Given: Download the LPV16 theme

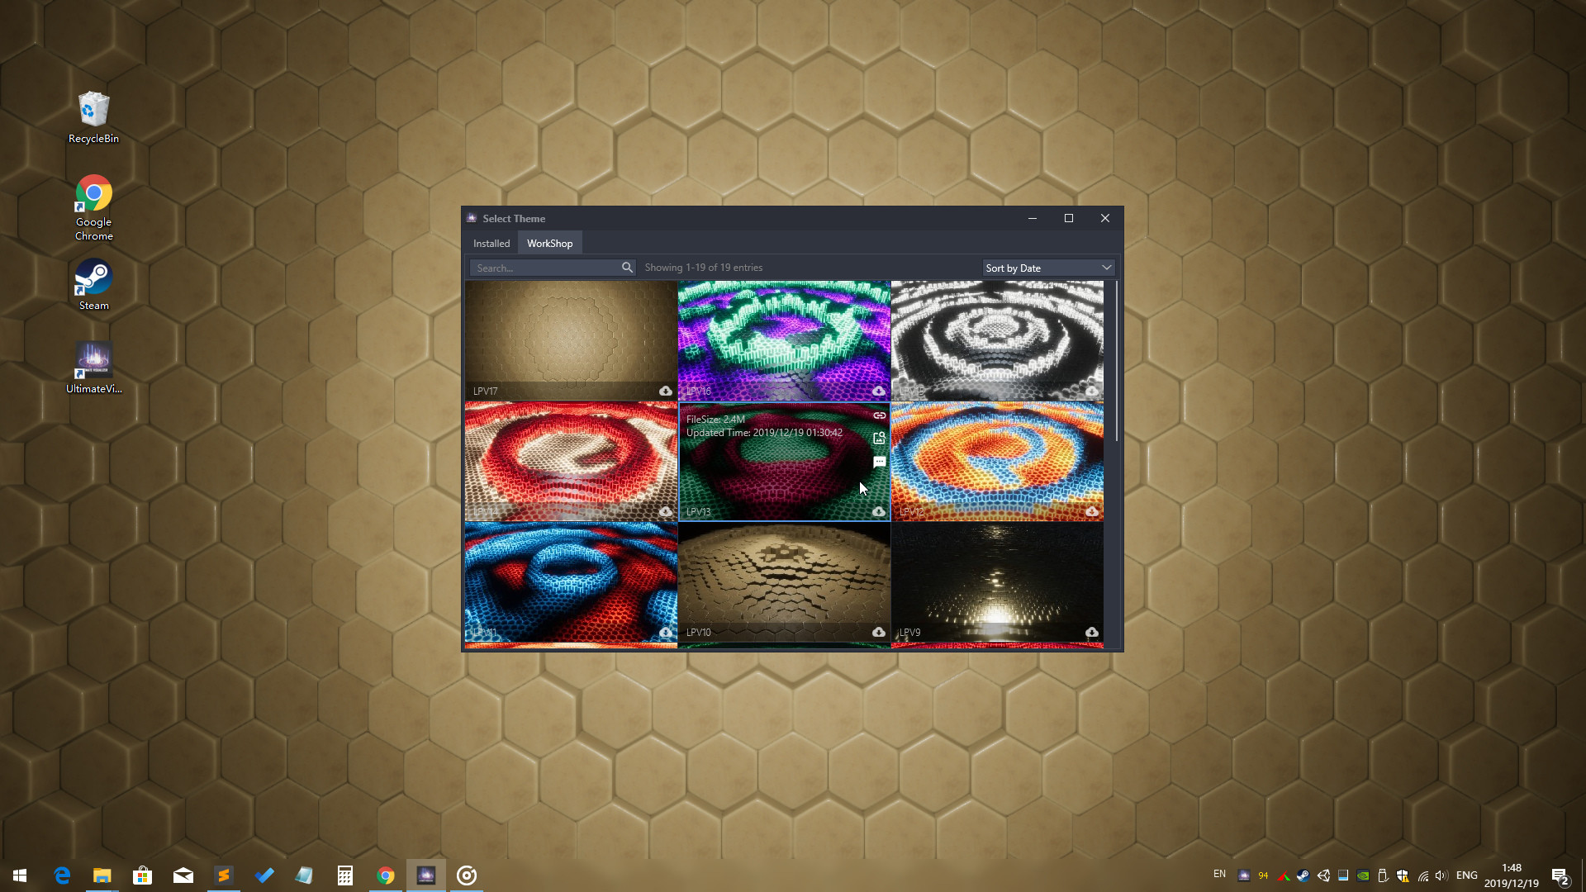Looking at the screenshot, I should pos(879,391).
